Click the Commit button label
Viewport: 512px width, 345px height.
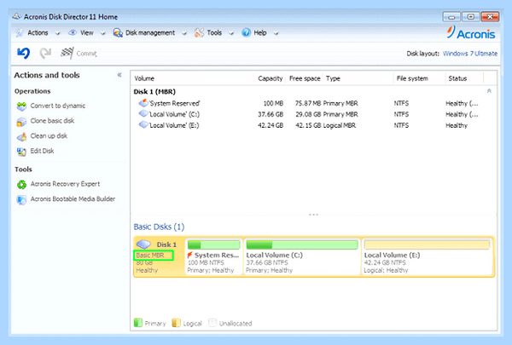coord(86,54)
